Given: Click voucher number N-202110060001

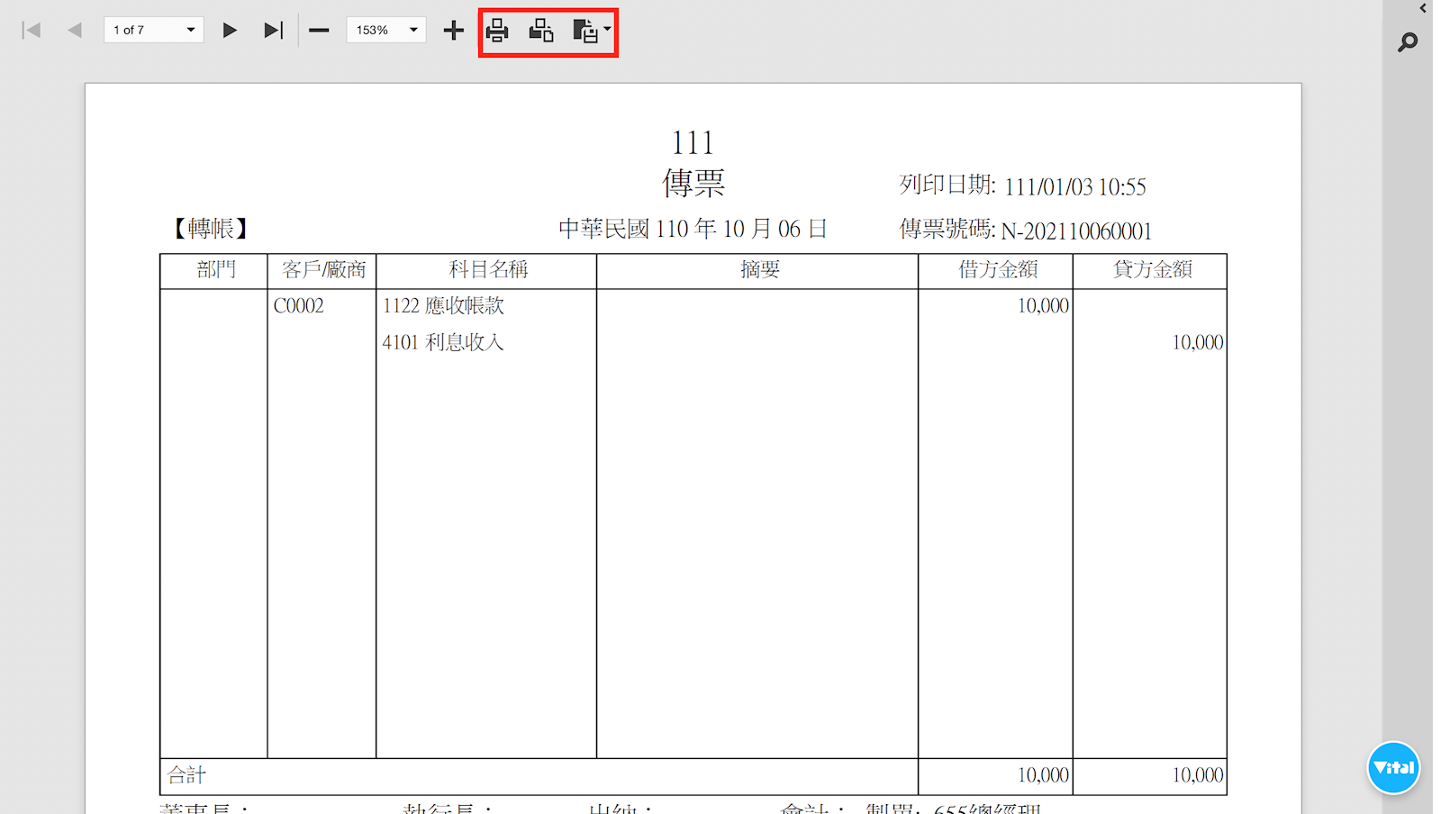Looking at the screenshot, I should click(1075, 231).
